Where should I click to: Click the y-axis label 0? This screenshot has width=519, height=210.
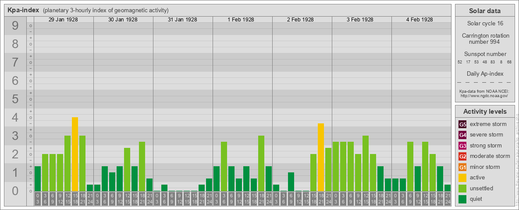[15, 191]
